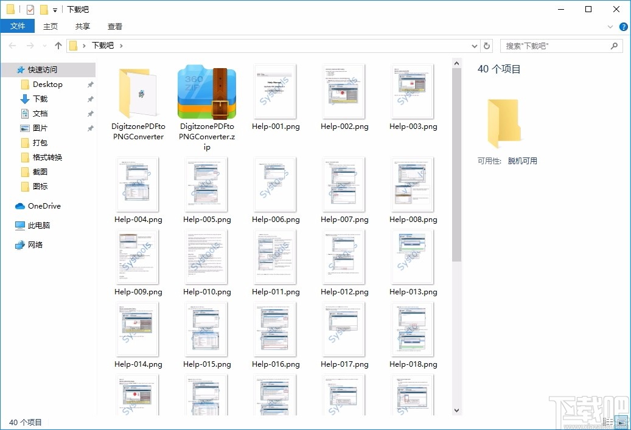Viewport: 631px width, 430px height.
Task: Select the Help-010.png thumbnail
Action: point(206,257)
